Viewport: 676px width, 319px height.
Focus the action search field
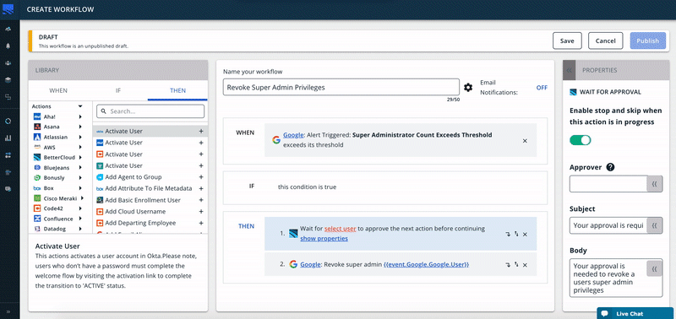point(150,111)
